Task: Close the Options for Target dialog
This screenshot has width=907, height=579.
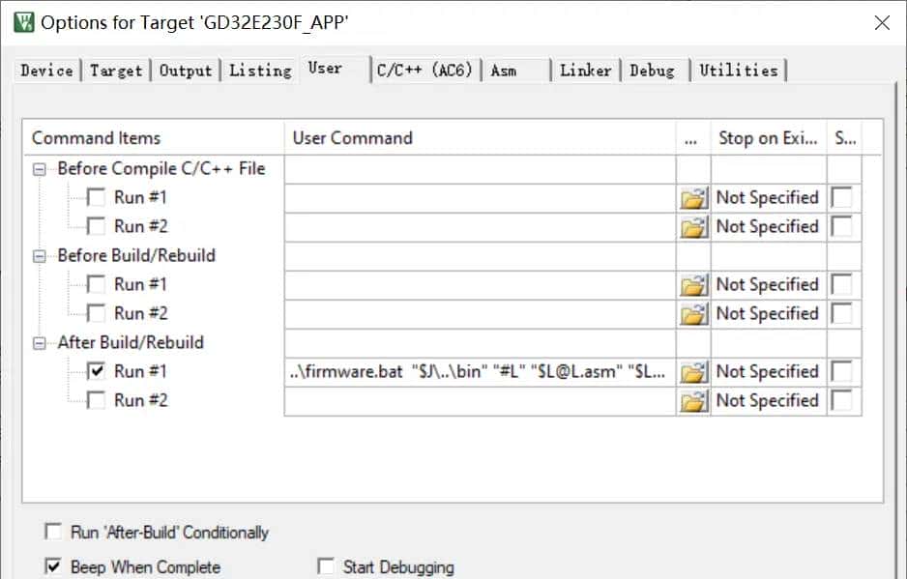Action: (882, 22)
